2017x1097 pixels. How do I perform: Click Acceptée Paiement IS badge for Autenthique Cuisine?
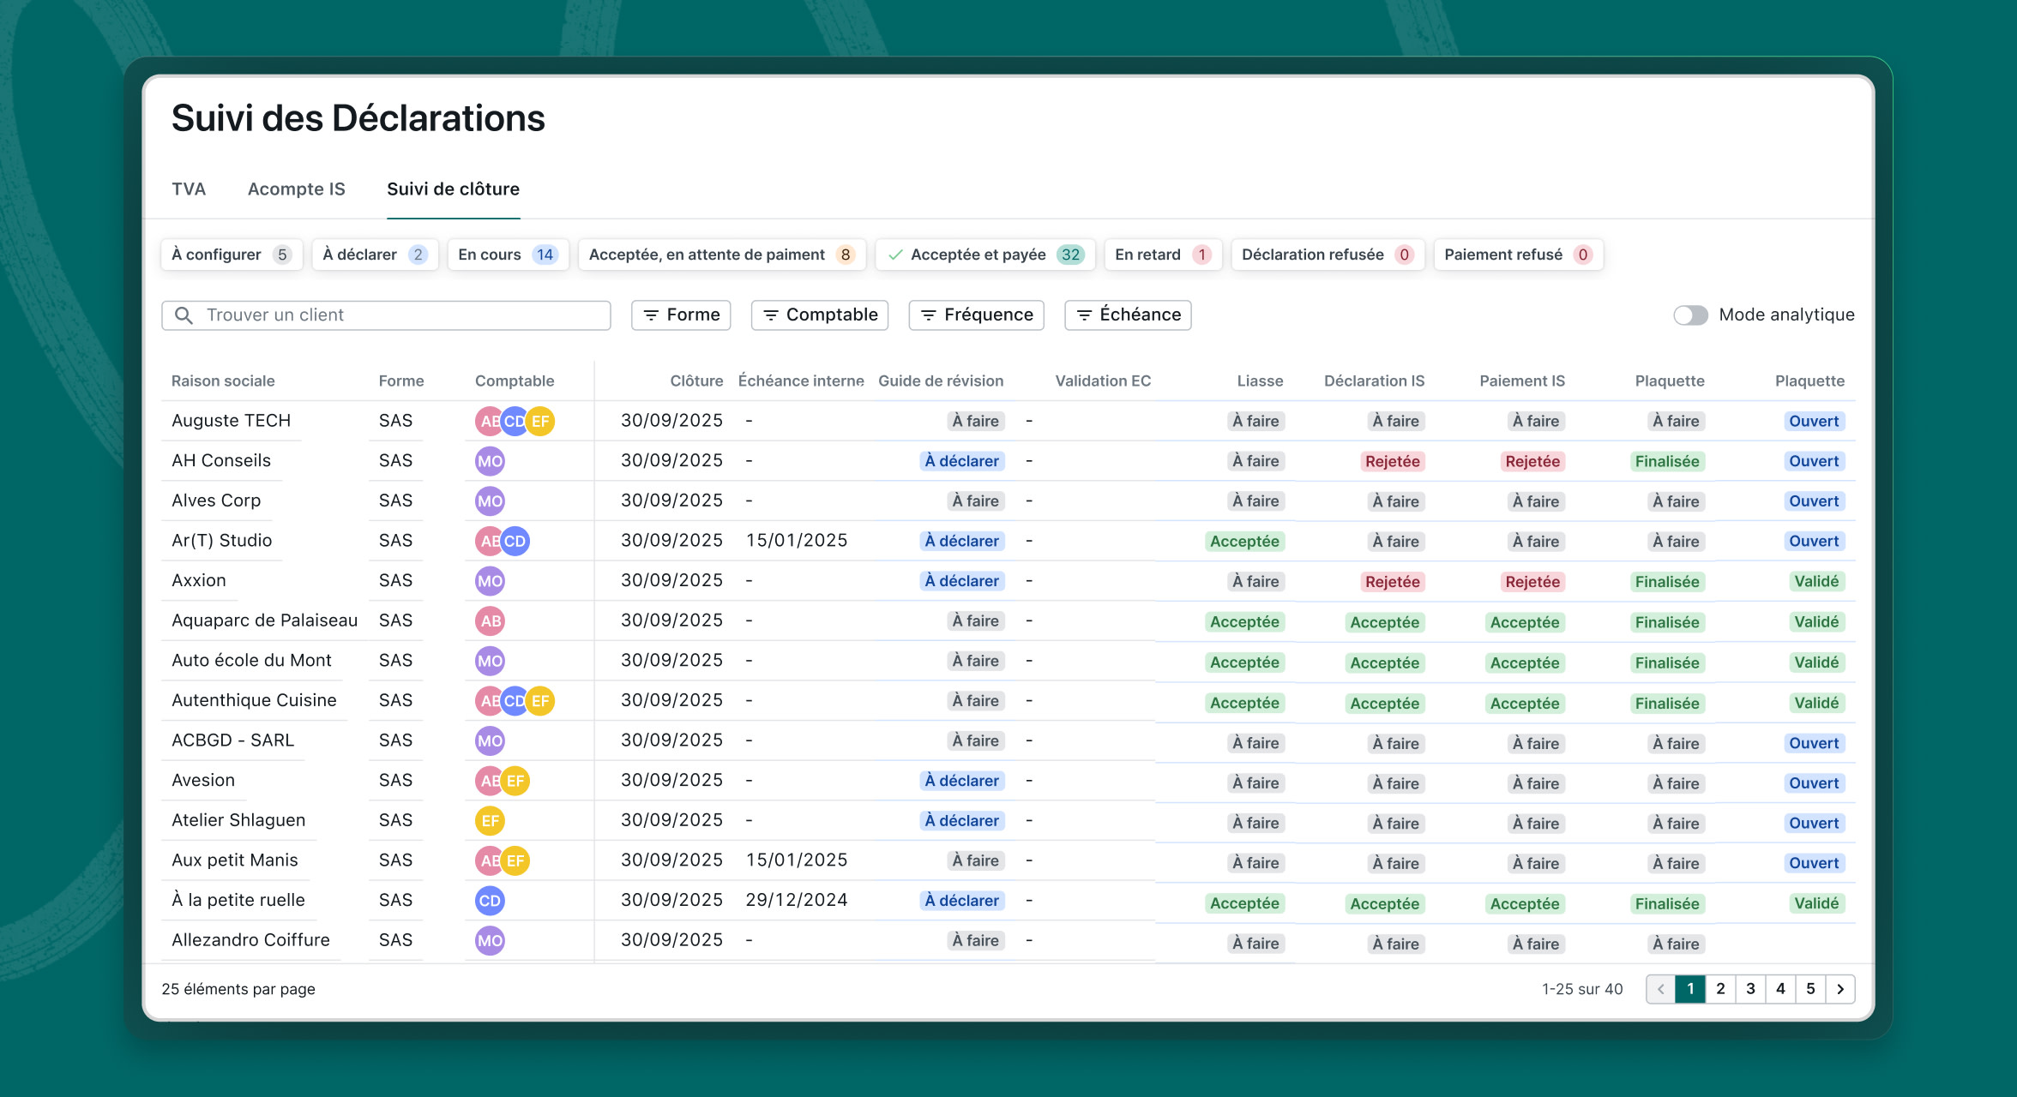click(1525, 704)
